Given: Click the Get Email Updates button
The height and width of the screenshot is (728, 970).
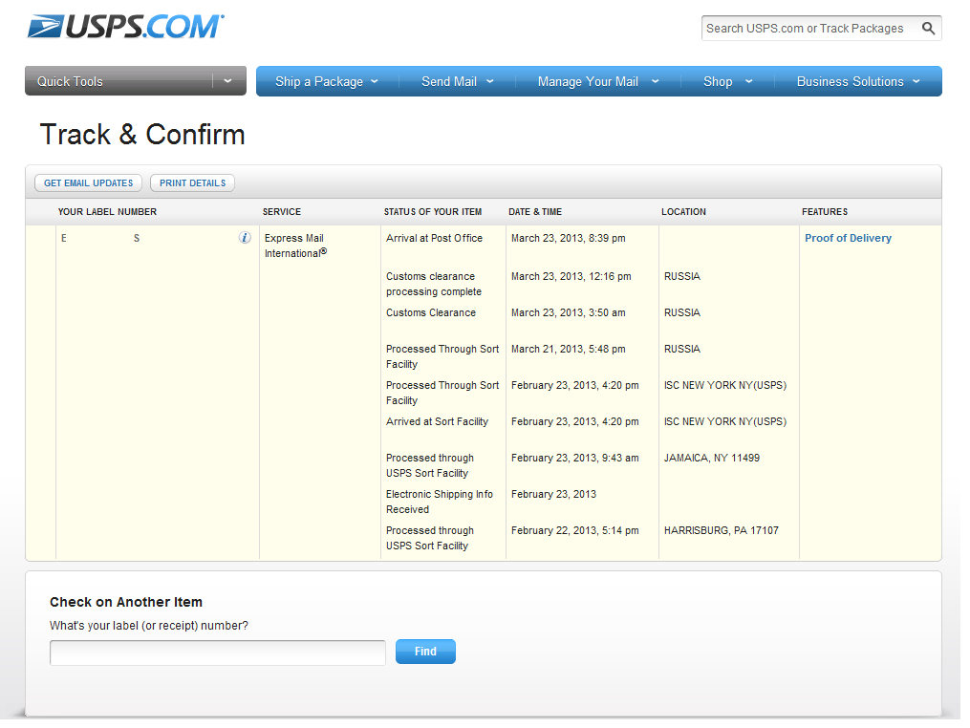Looking at the screenshot, I should [89, 183].
